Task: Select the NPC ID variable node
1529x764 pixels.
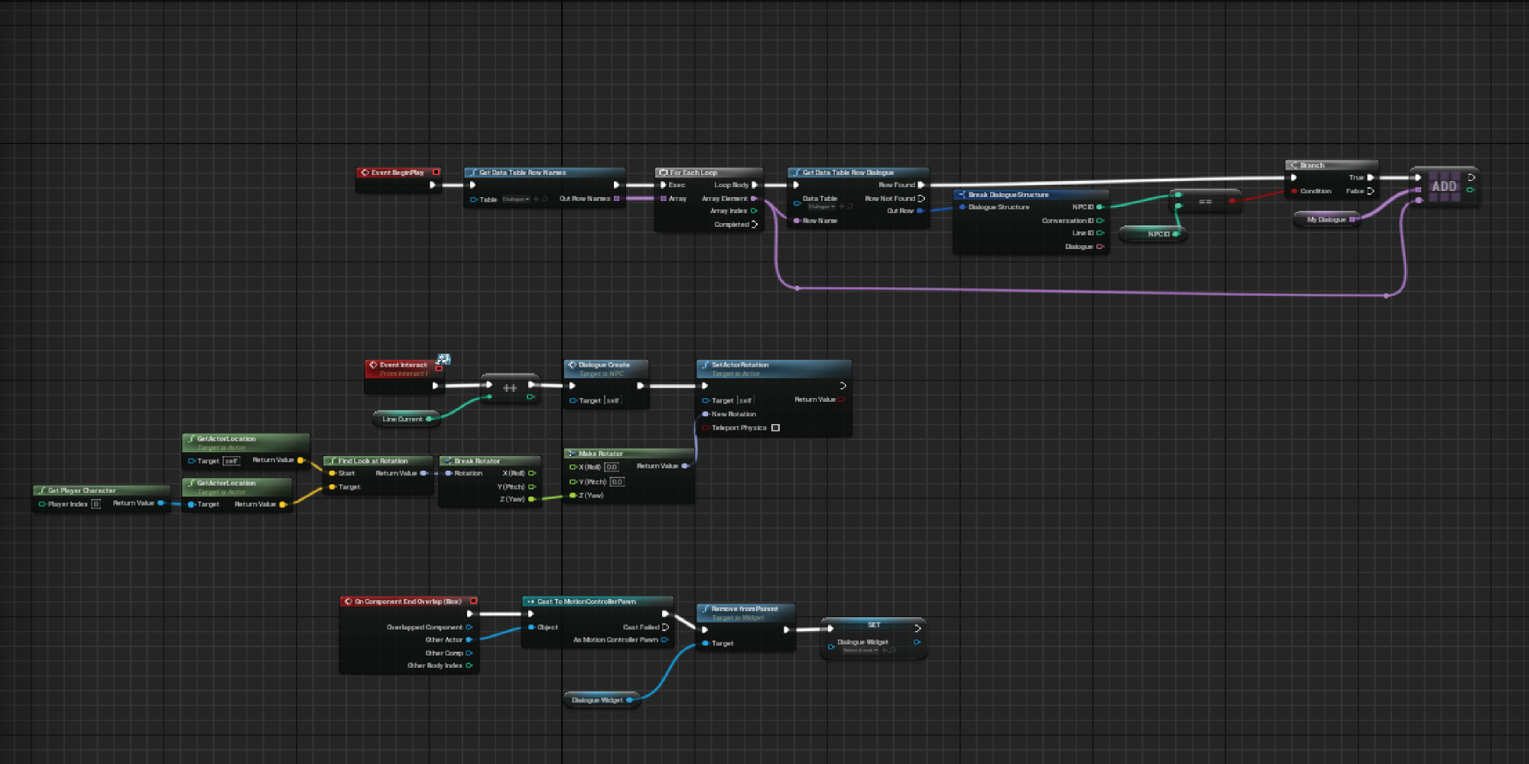Action: pos(1153,234)
